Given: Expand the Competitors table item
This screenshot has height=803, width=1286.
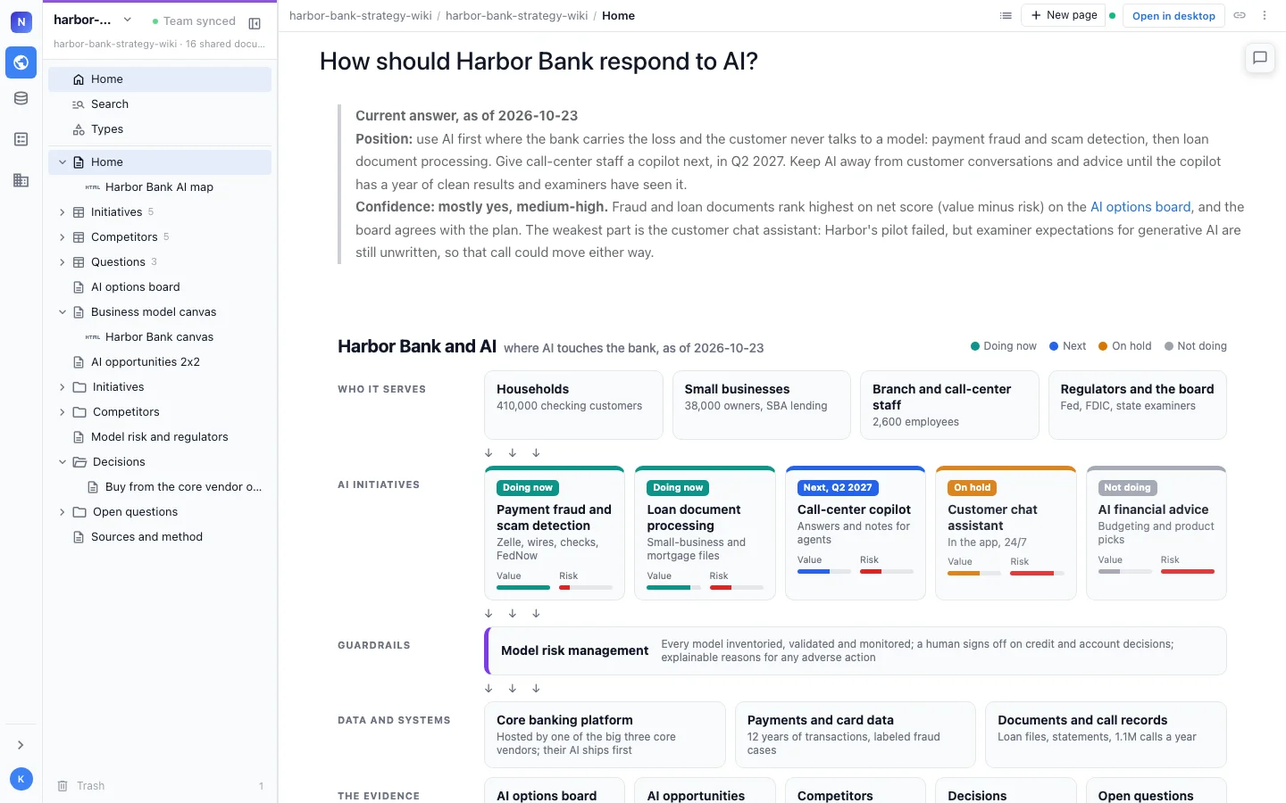Looking at the screenshot, I should 63,237.
